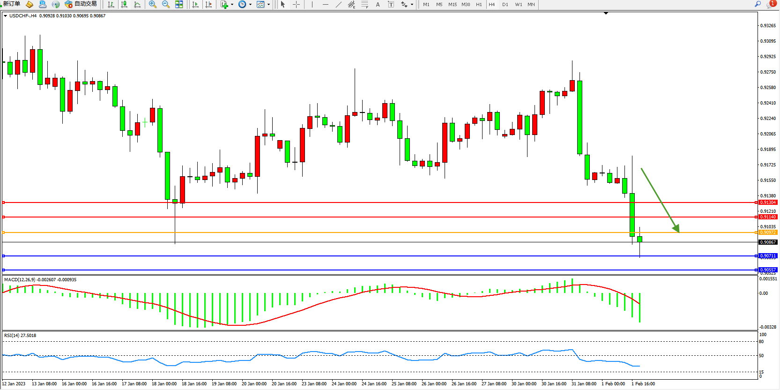Open the search magnifier icon
Viewport: 780px width, 390px height.
[758, 4]
